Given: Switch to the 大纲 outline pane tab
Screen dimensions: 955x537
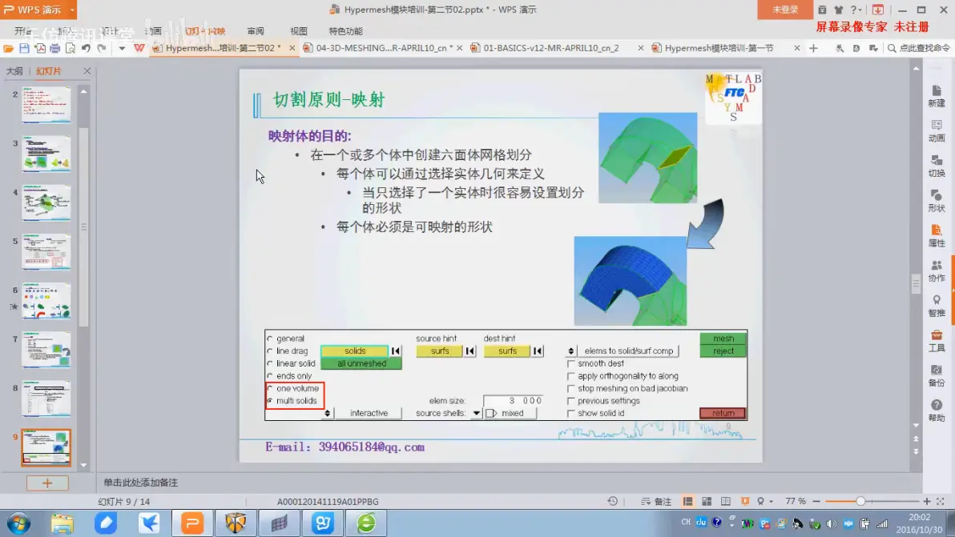Looking at the screenshot, I should point(14,71).
